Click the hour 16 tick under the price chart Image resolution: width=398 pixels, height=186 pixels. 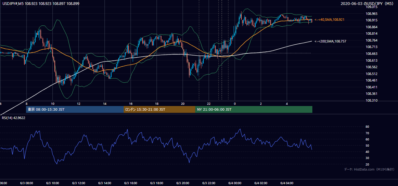(x=131, y=104)
